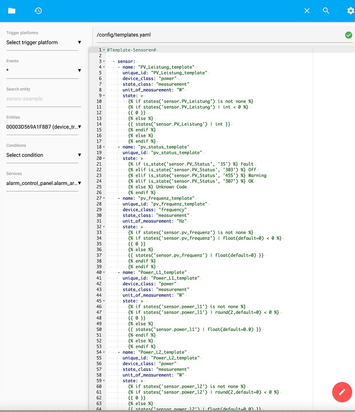View recently opened files with history icon
Viewport: 355px width, 412px height.
click(x=38, y=11)
